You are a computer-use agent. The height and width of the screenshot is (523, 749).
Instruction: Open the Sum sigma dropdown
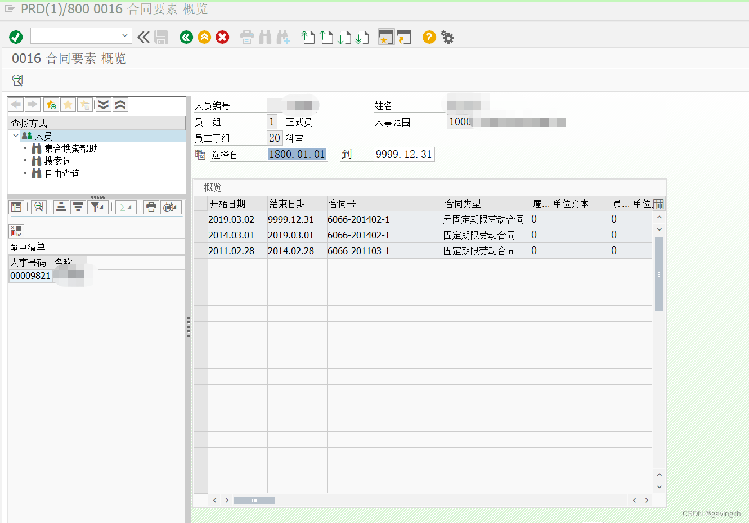coord(126,208)
